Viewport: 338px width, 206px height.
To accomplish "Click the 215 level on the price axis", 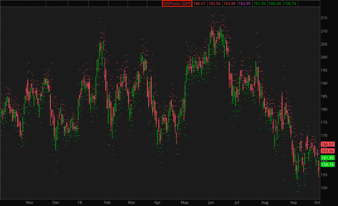I will (x=324, y=18).
